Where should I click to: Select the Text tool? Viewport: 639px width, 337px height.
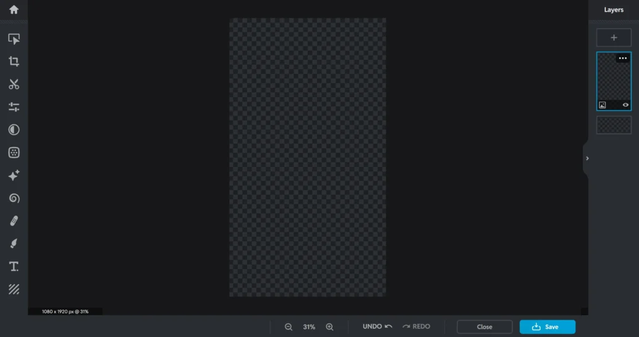[x=14, y=267]
